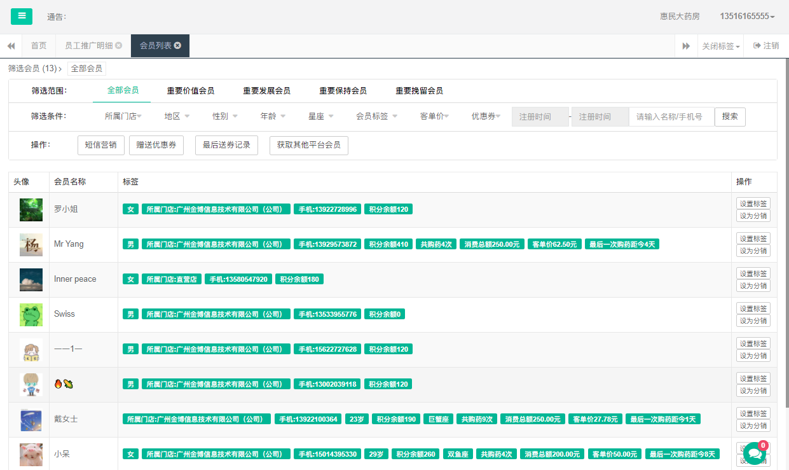The height and width of the screenshot is (470, 789).
Task: Click the green hamburger menu button
Action: [x=22, y=16]
